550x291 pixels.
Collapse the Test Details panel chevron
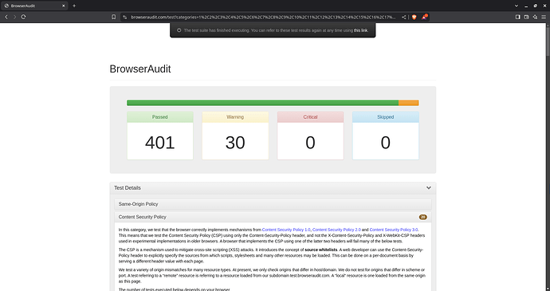[429, 188]
